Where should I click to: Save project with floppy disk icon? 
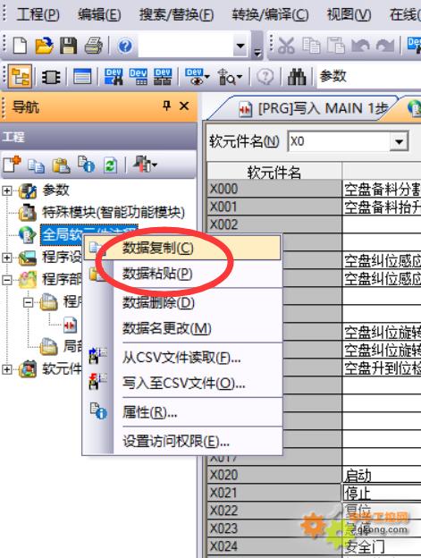68,46
